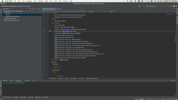Click the Add Configuration button
Screen dimensions: 178x100
(151, 6)
